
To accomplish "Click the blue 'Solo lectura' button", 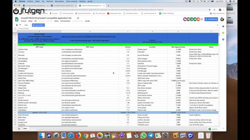I will pos(38,25).
